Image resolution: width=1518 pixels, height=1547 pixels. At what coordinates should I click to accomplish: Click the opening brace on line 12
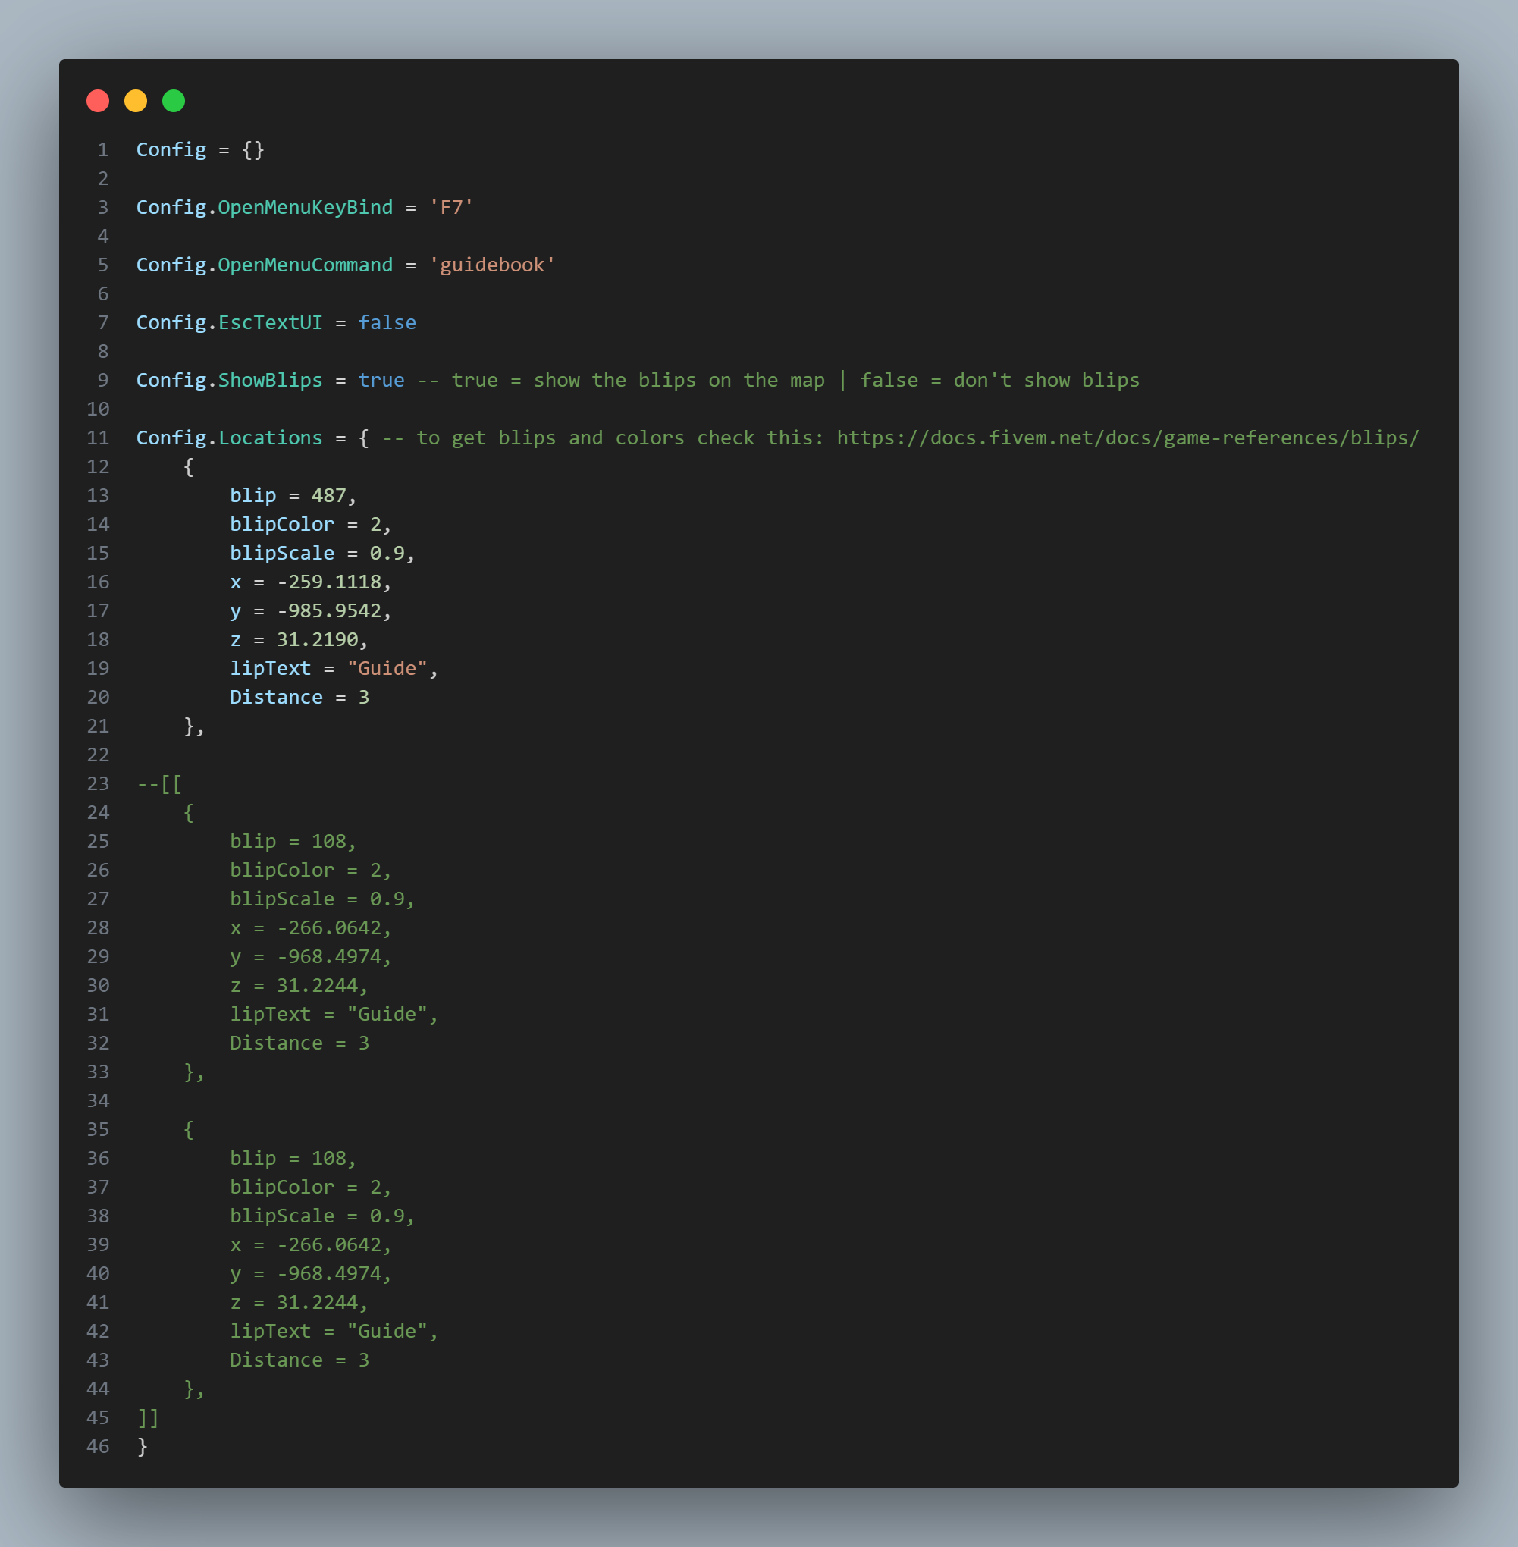pyautogui.click(x=189, y=466)
